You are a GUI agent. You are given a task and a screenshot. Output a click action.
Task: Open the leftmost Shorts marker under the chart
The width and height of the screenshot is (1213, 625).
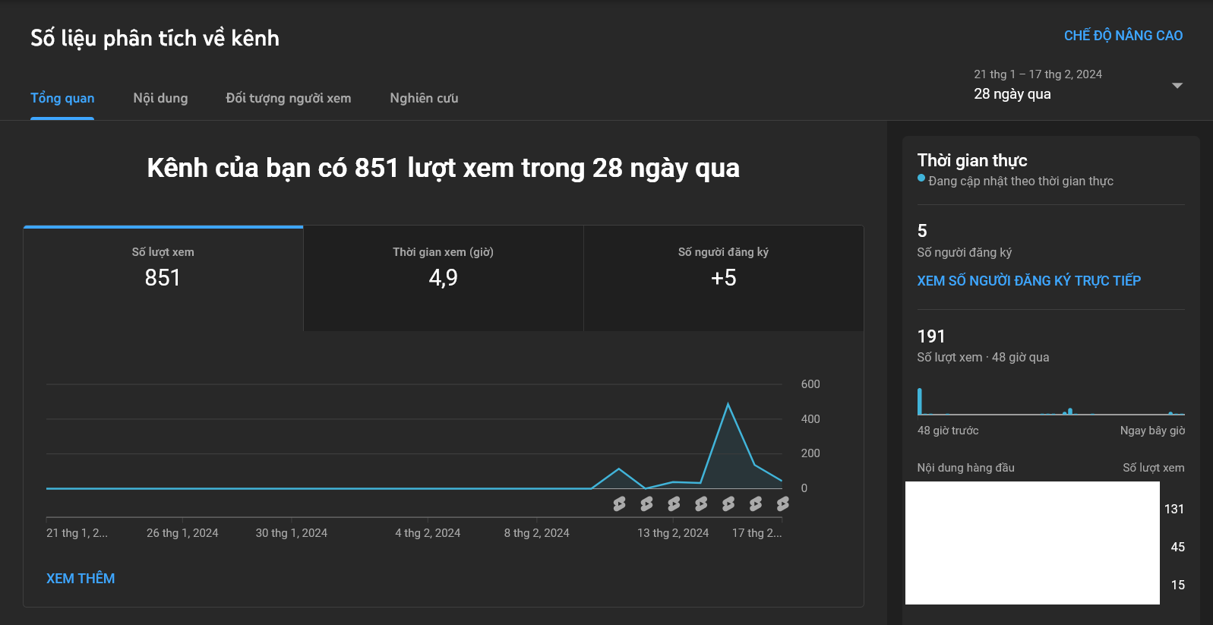pos(620,503)
